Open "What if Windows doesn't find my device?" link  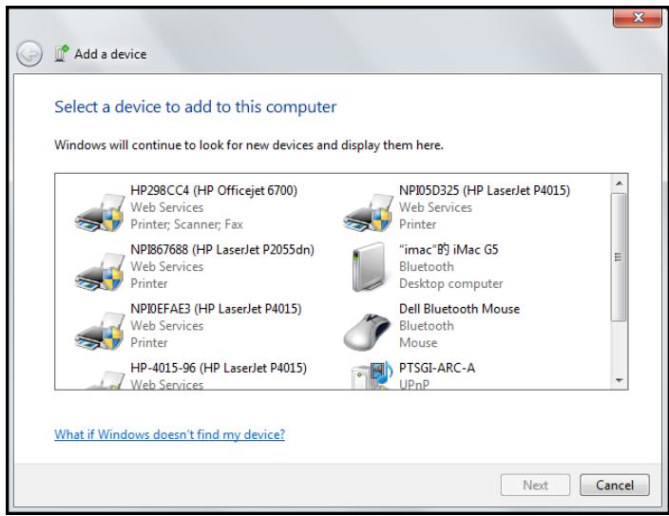tap(169, 434)
